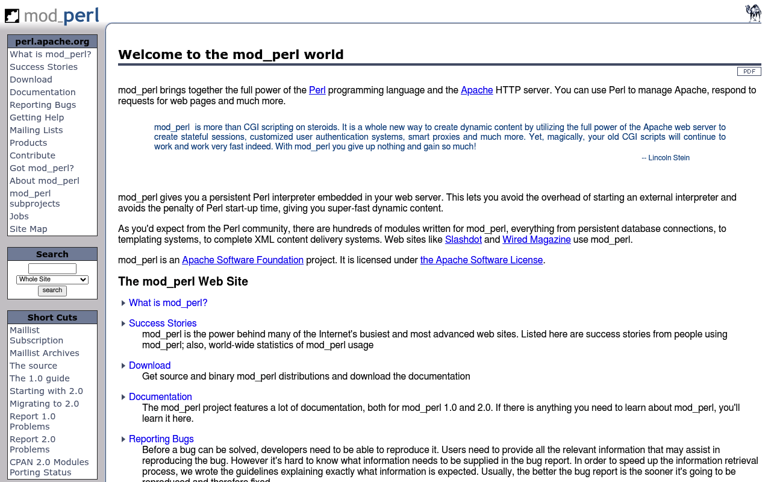Open Report 1.0 Problems shortcut
Image resolution: width=771 pixels, height=482 pixels.
[33, 421]
